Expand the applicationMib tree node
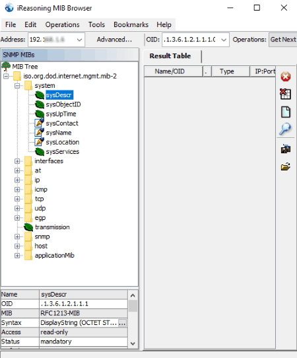Screen dimensions: 297x358 coord(17,255)
